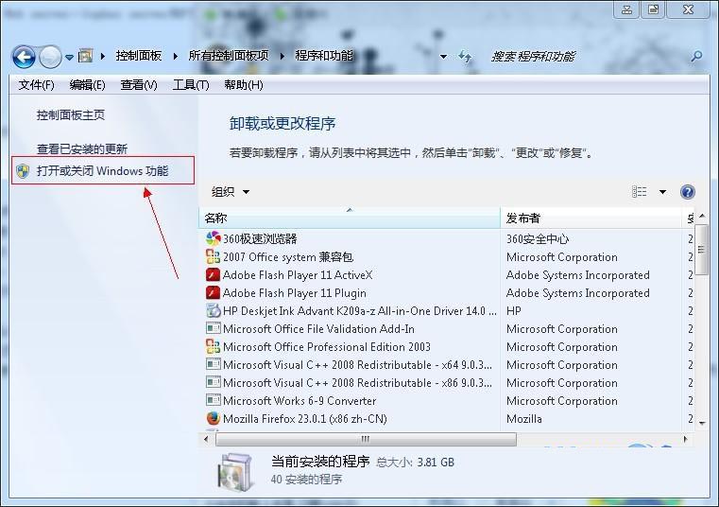Expand the arrow after 控制面板 breadcrumb

[176, 57]
